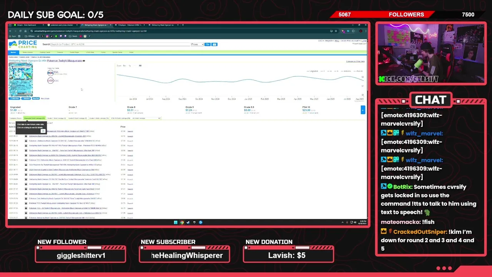The width and height of the screenshot is (492, 277).
Task: Set chart zoom to 6m
Action: [125, 66]
